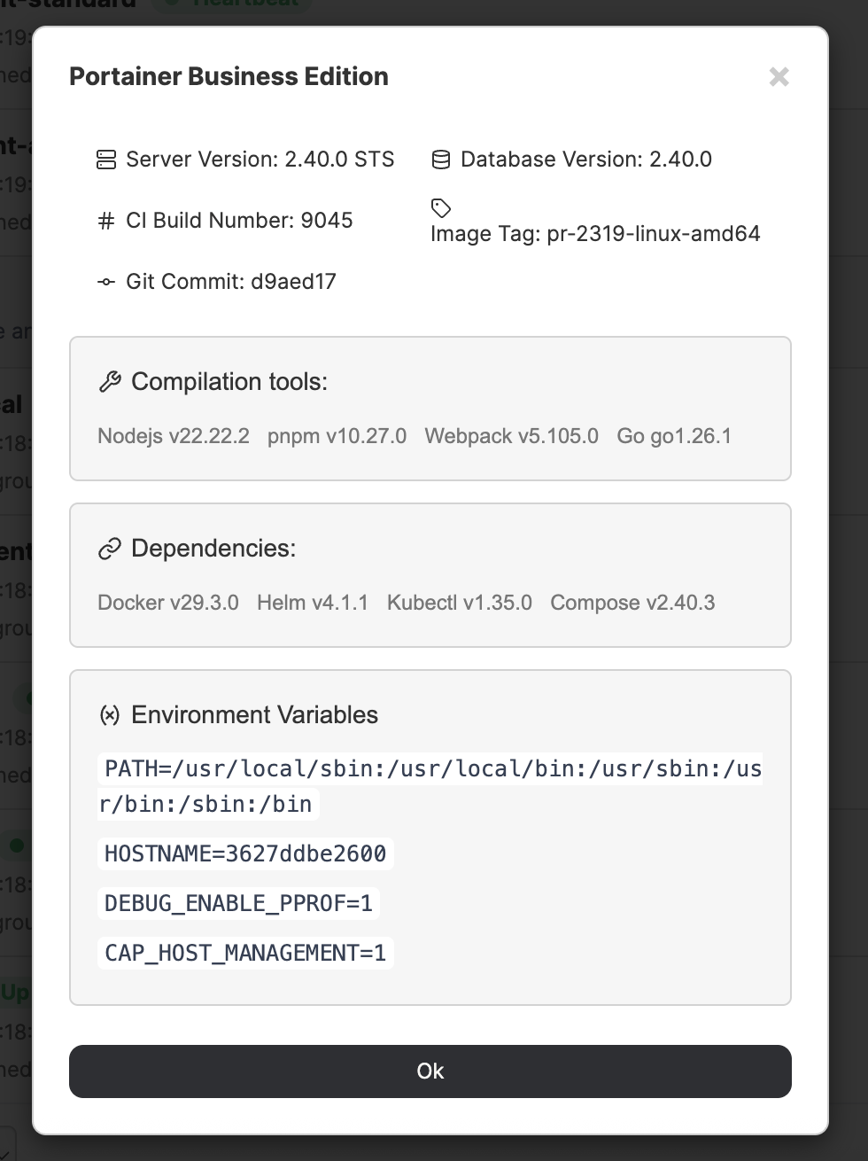Click the link icon beside Dependencies
868x1161 pixels.
110,549
